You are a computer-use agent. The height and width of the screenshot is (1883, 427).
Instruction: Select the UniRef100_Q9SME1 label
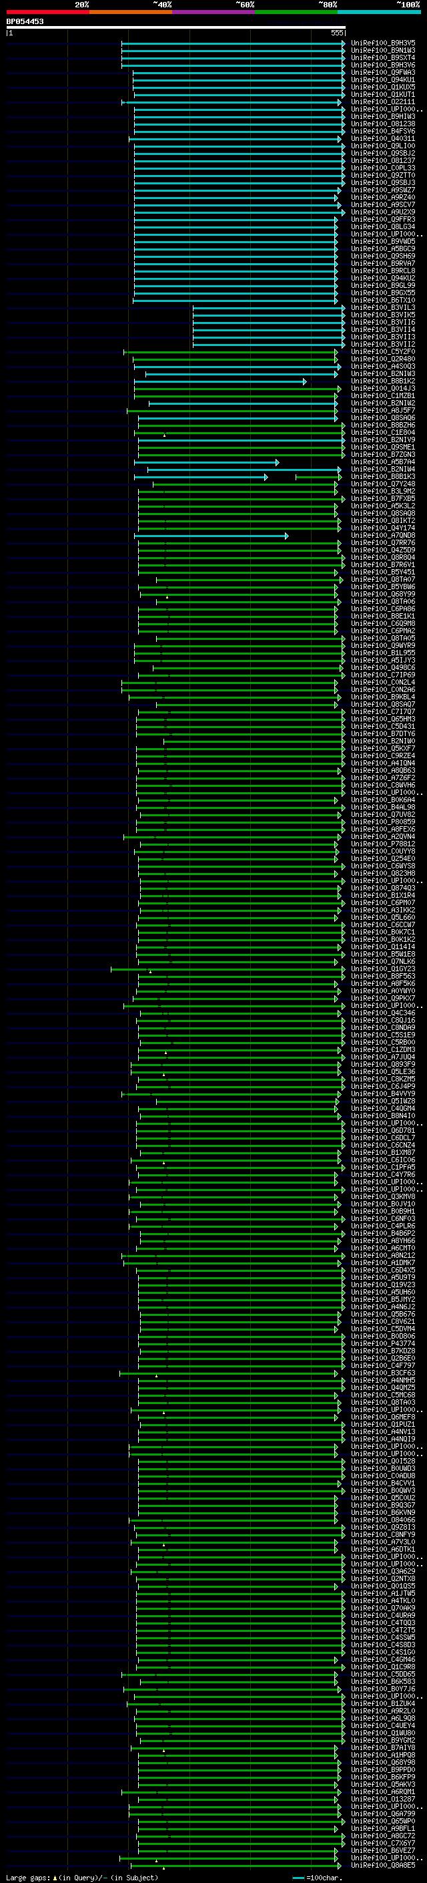tap(383, 448)
